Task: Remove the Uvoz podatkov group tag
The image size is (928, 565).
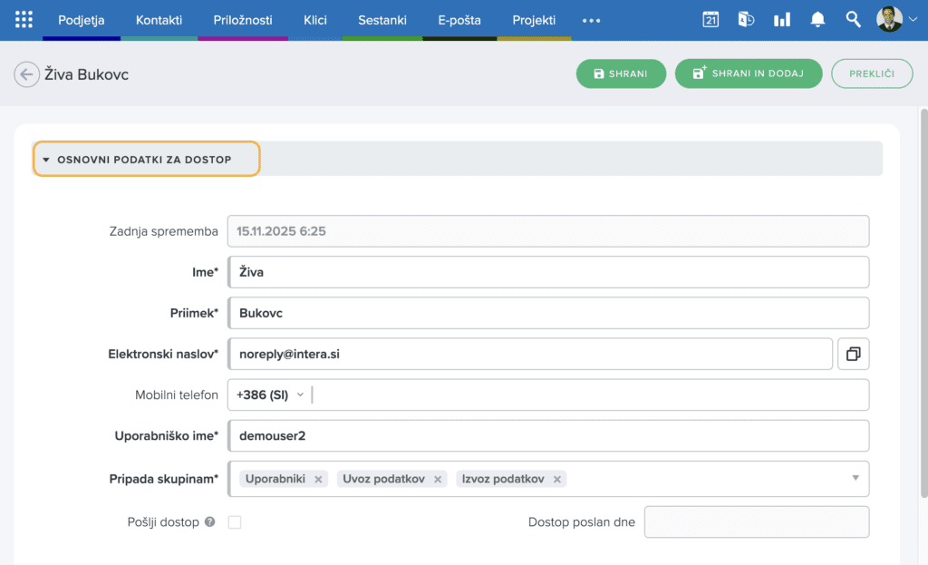Action: coord(438,480)
